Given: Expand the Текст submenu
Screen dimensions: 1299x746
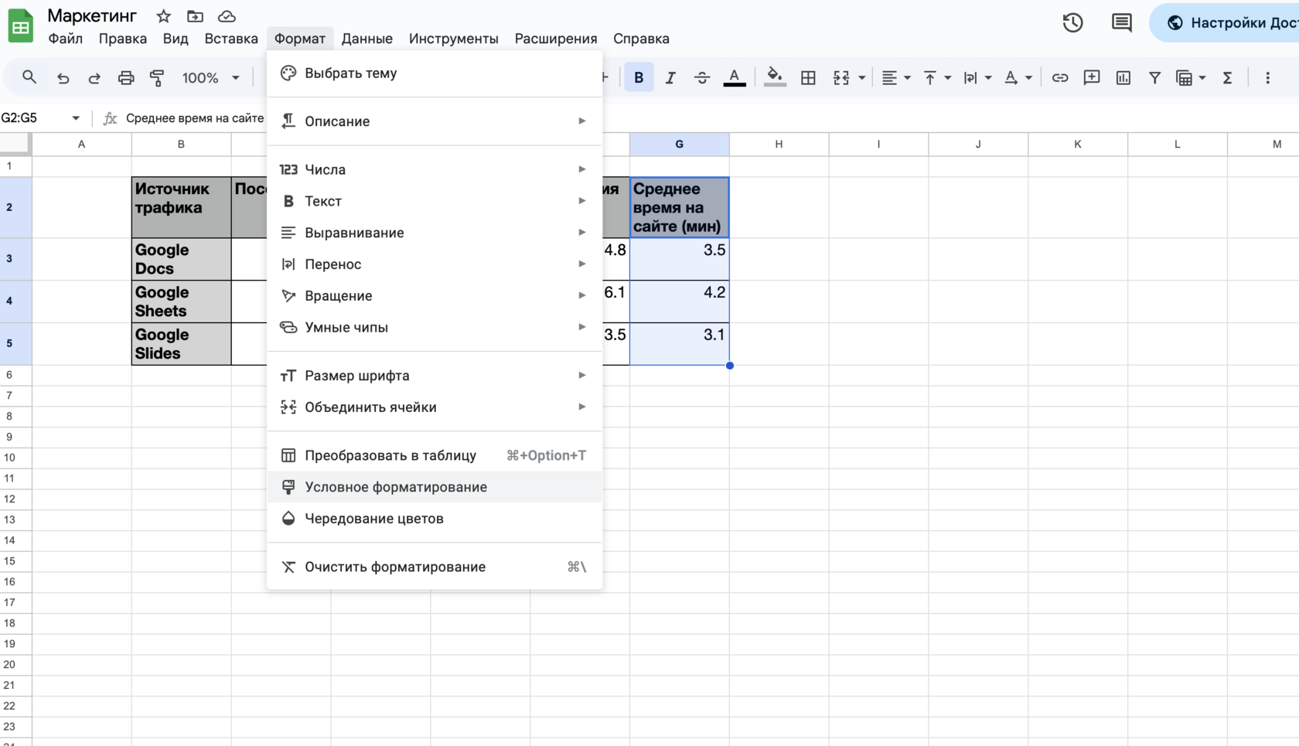Looking at the screenshot, I should tap(435, 201).
